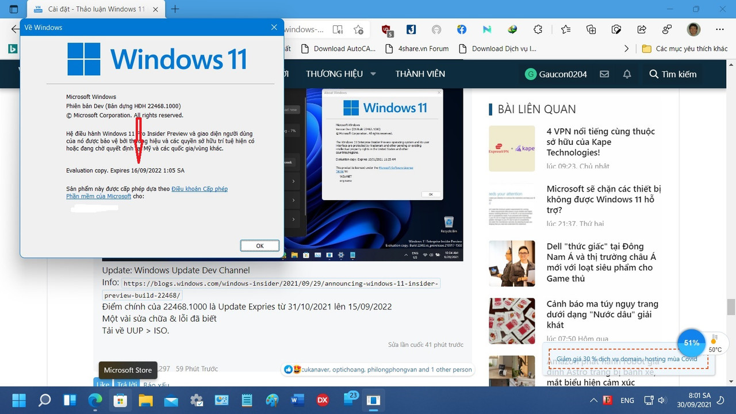Open article Microsoft sẽ chặn các thiết bị
The height and width of the screenshot is (414, 736).
click(x=604, y=200)
